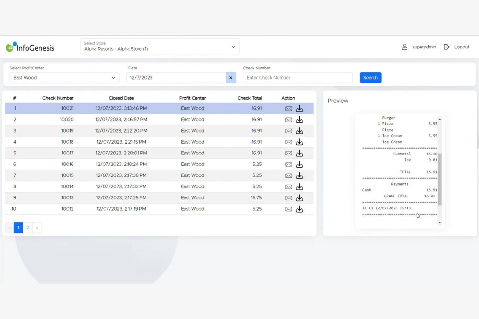Go to page 2 of results

(28, 228)
